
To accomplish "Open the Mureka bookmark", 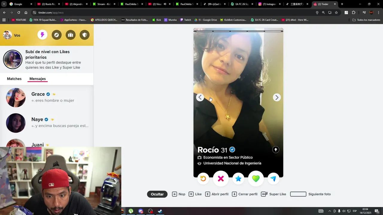I will click(170, 20).
